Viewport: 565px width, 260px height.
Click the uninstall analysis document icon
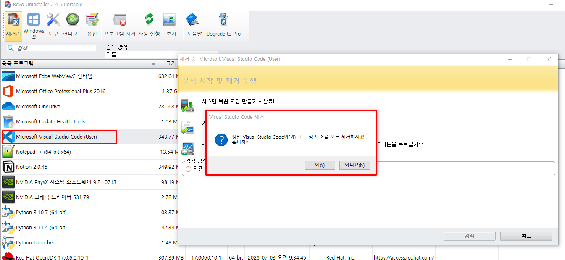[x=187, y=127]
